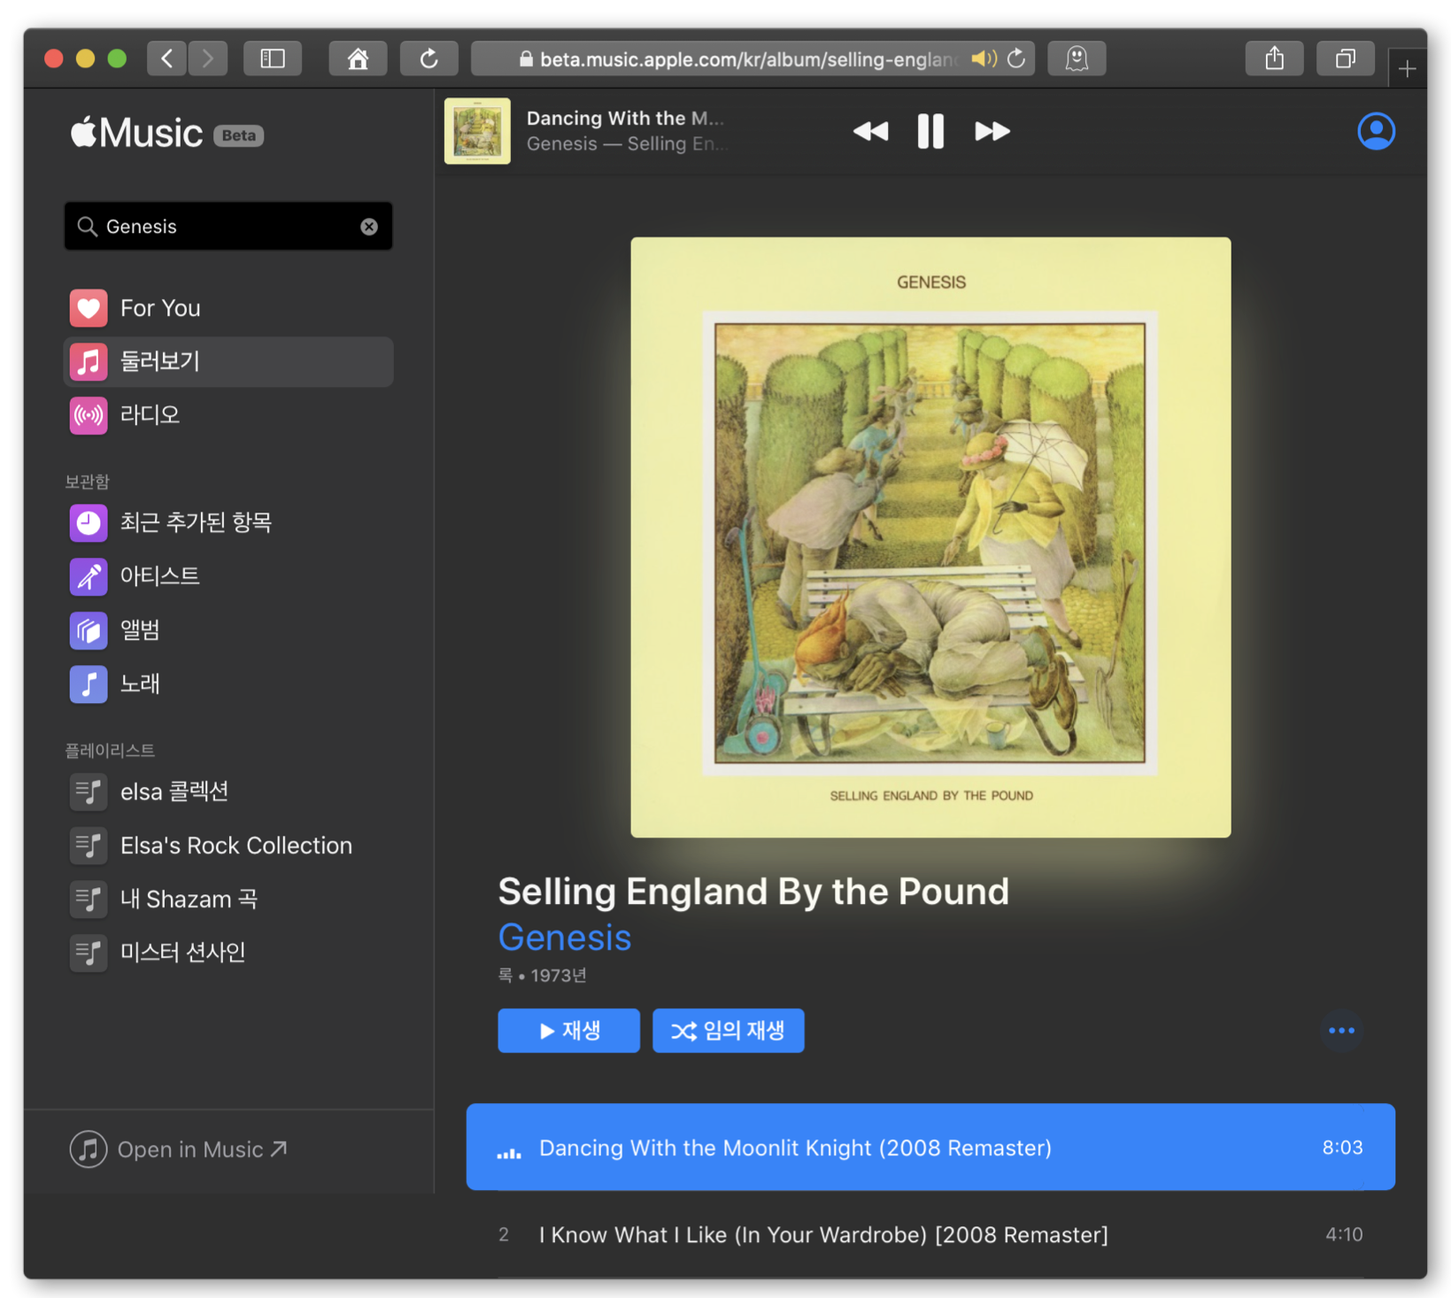Open 앨범 library section
Image resolution: width=1451 pixels, height=1298 pixels.
click(228, 630)
